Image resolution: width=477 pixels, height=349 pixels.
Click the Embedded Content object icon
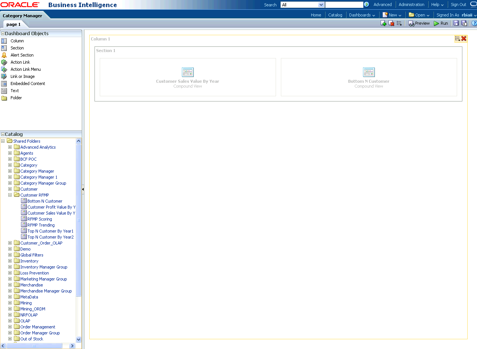(x=4, y=84)
